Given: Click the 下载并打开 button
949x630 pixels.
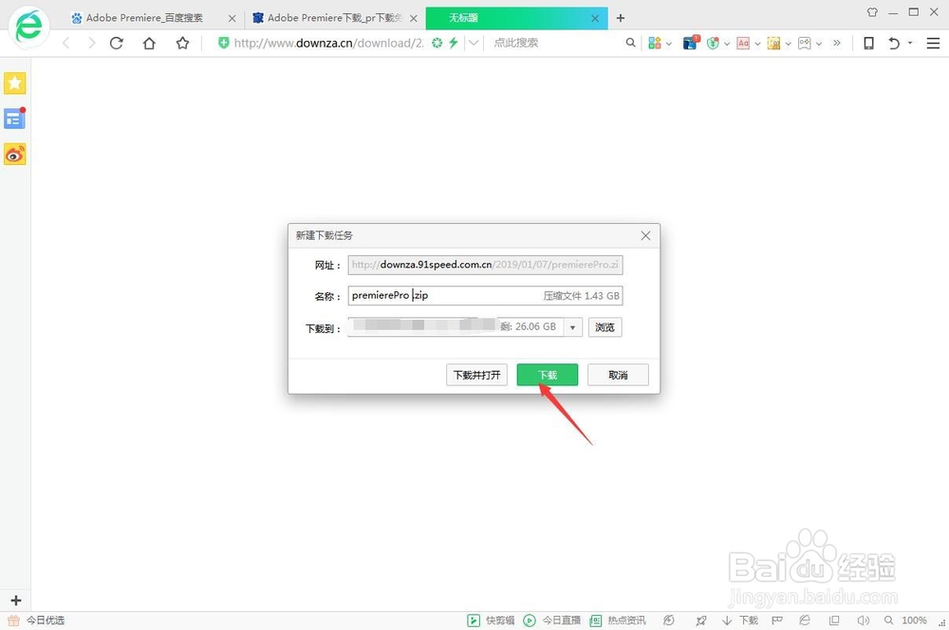Looking at the screenshot, I should [477, 375].
